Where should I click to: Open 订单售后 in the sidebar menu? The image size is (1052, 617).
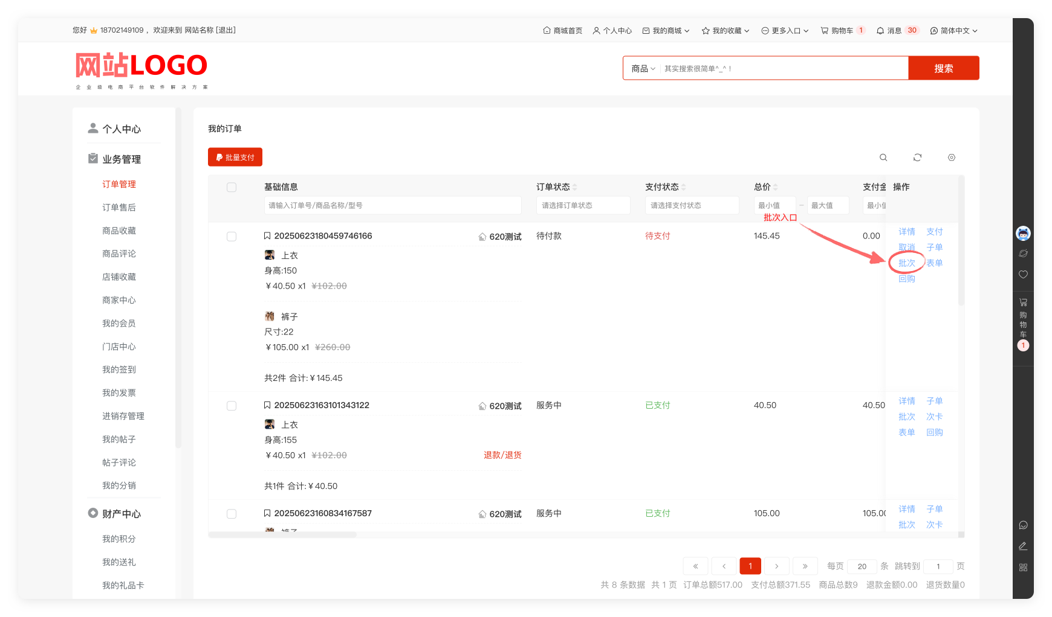pos(119,208)
